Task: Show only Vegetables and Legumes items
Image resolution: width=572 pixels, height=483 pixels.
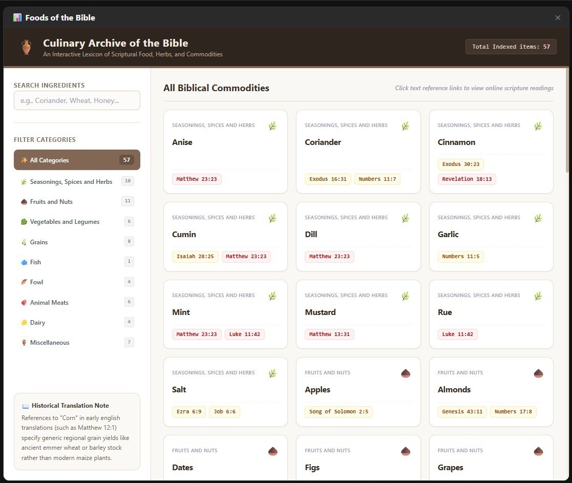Action: tap(77, 221)
